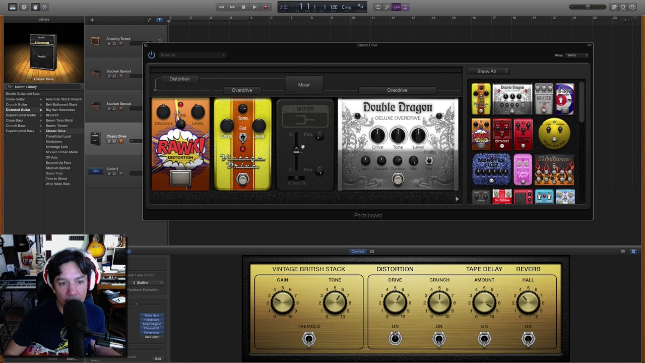This screenshot has height=363, width=645.
Task: Pick Candy Fuzz pink pedal
Action: pyautogui.click(x=523, y=169)
